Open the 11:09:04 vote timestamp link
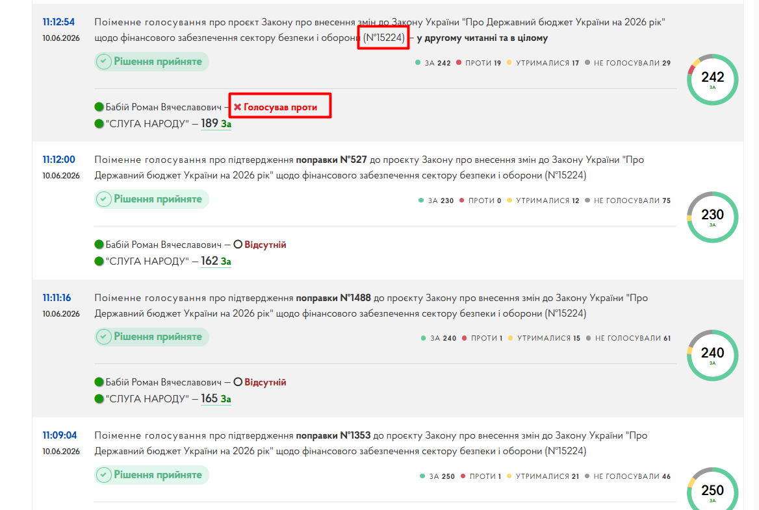Image resolution: width=759 pixels, height=510 pixels. click(x=60, y=435)
